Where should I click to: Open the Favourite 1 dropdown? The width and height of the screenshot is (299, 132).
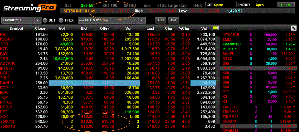21,20
